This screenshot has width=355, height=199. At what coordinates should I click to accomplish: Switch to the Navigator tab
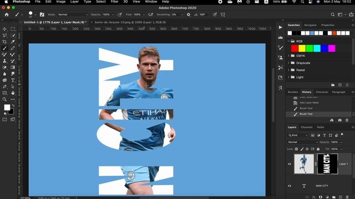coord(311,25)
